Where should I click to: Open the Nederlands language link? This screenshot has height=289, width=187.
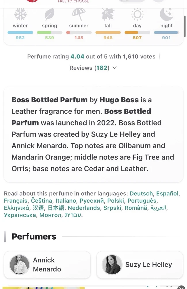pyautogui.click(x=84, y=208)
